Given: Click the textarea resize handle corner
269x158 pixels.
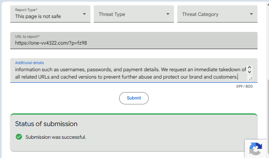Looking at the screenshot, I should point(251,78).
